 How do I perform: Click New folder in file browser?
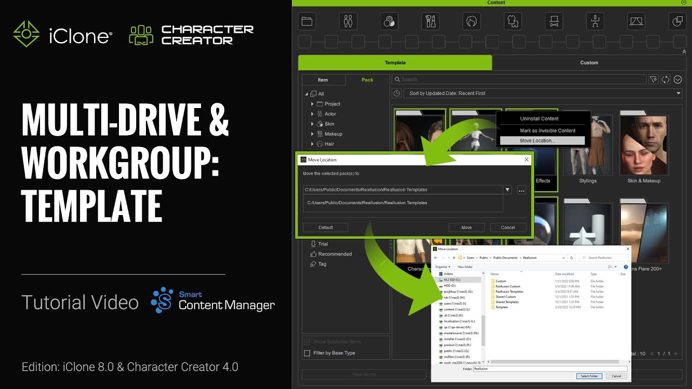tap(465, 267)
